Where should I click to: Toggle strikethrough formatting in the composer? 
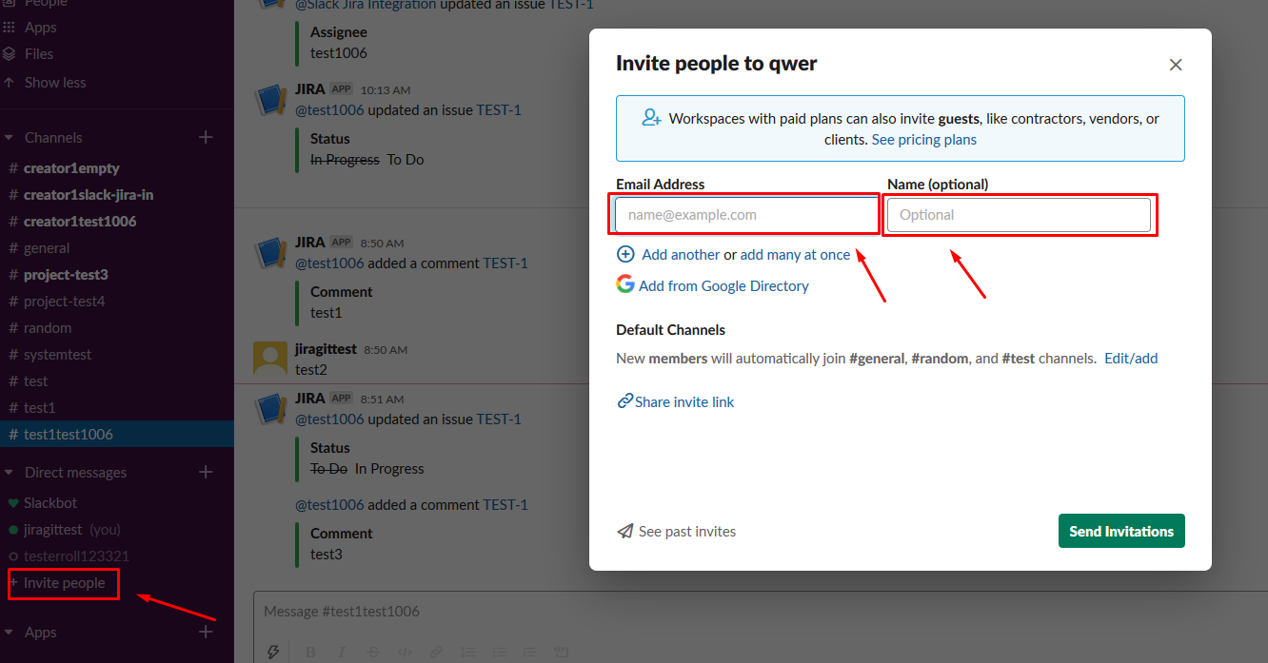pyautogui.click(x=372, y=653)
